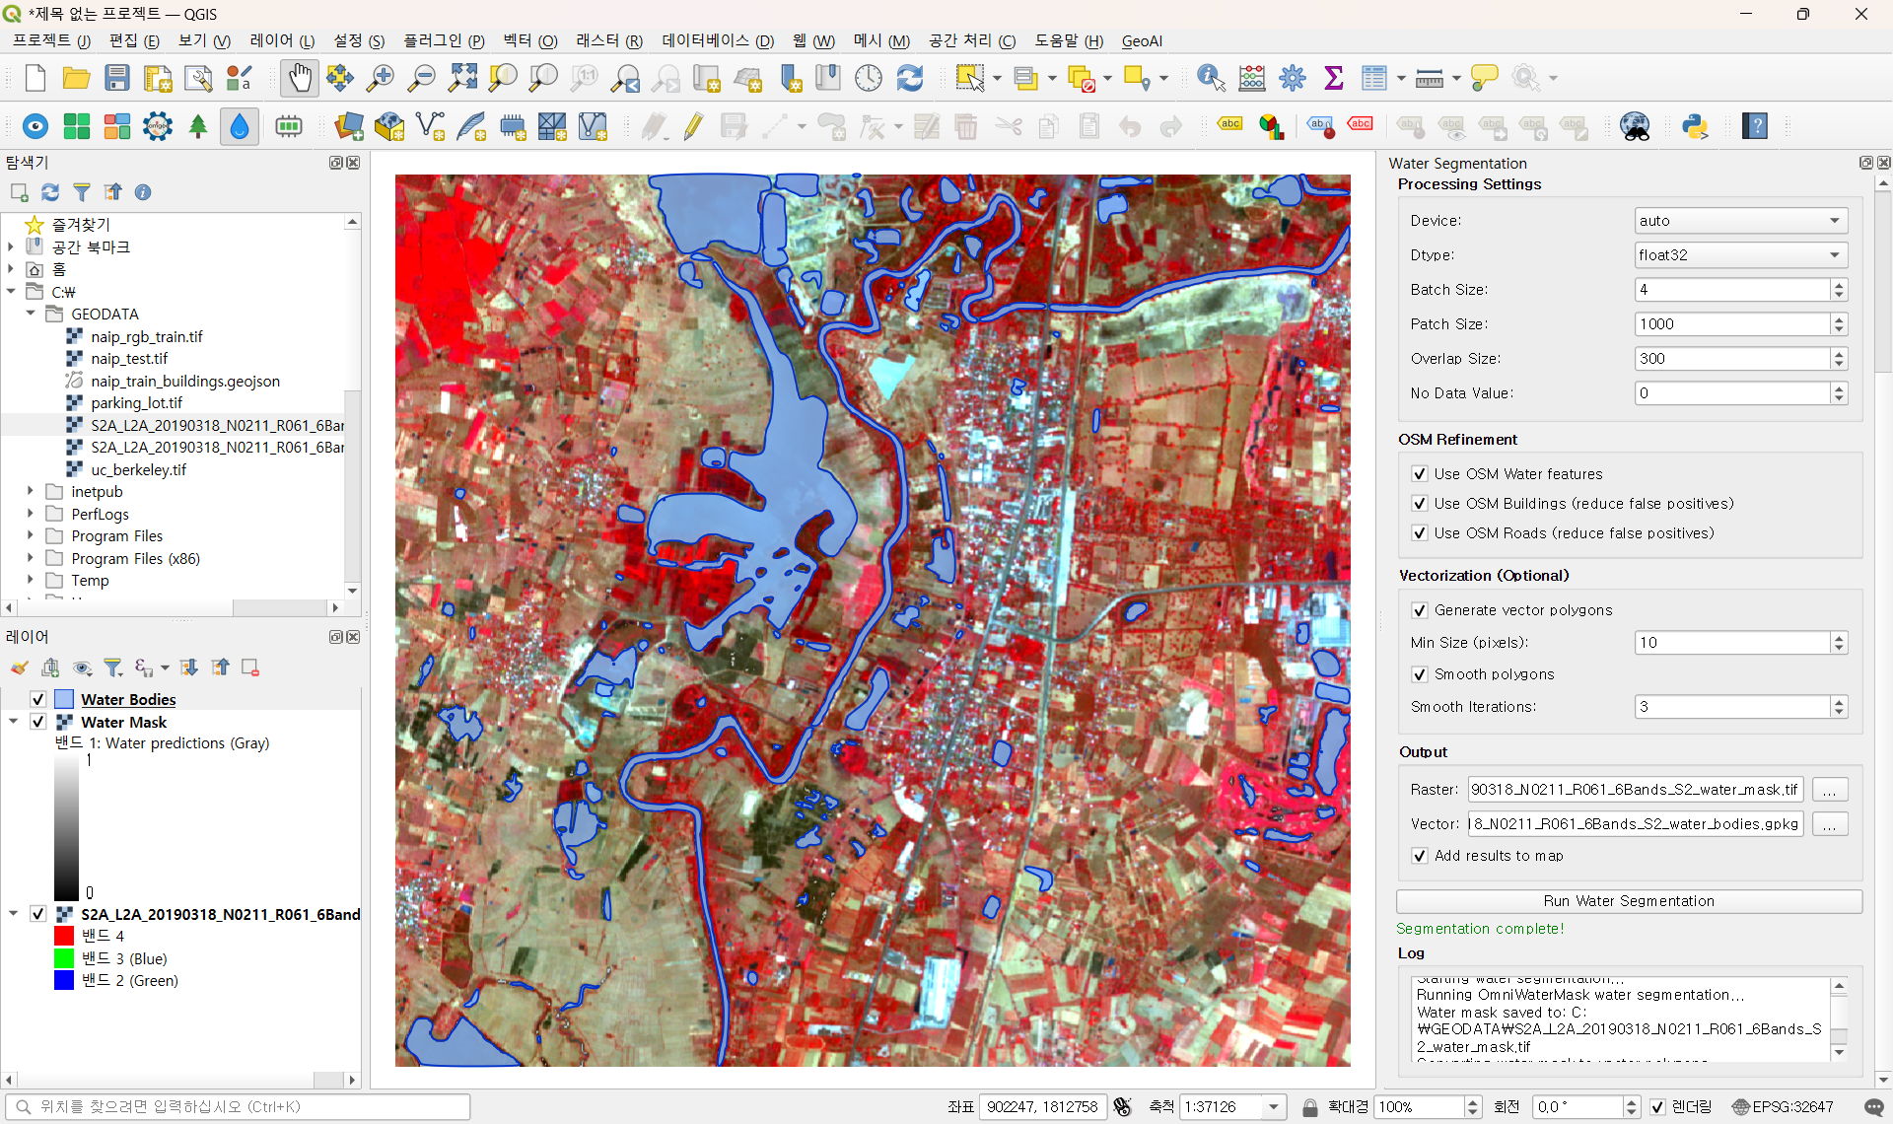1893x1124 pixels.
Task: Click the Save Project floppy icon
Action: point(117,78)
